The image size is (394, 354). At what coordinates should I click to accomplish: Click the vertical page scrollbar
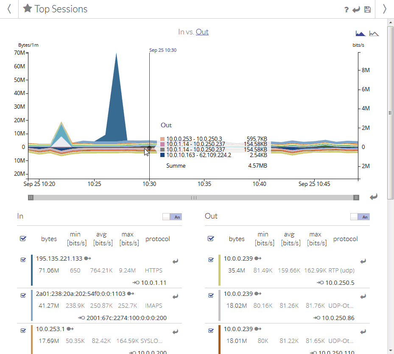click(x=391, y=112)
